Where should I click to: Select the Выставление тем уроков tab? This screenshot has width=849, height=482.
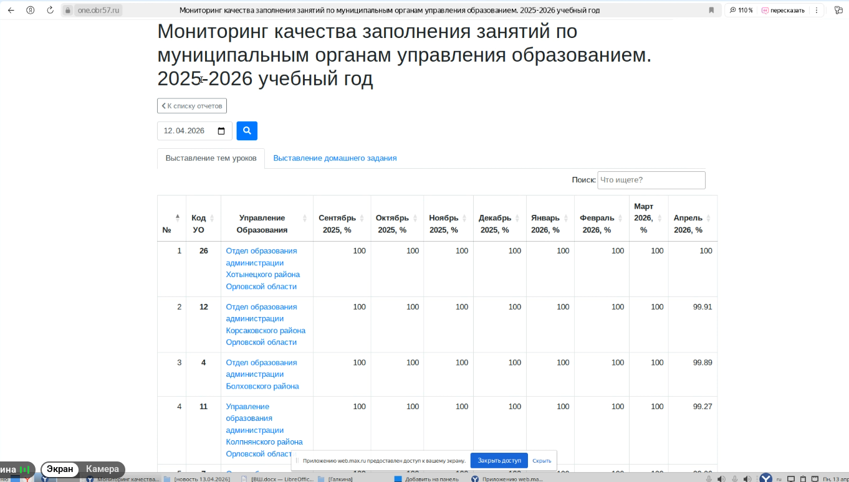pyautogui.click(x=211, y=158)
